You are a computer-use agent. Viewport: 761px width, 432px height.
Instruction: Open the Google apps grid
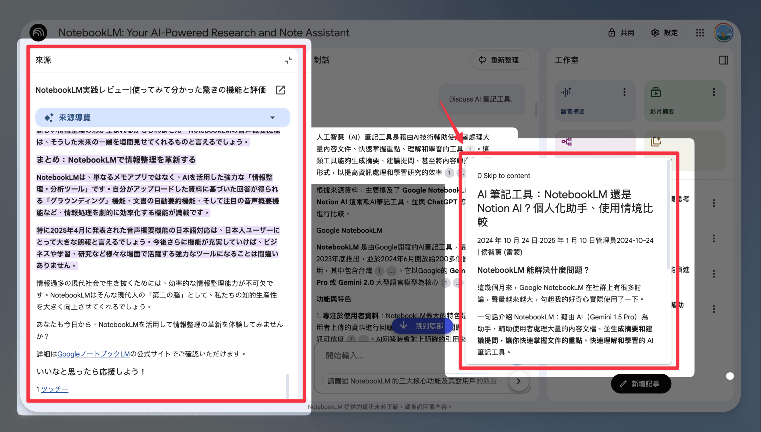[x=700, y=33]
